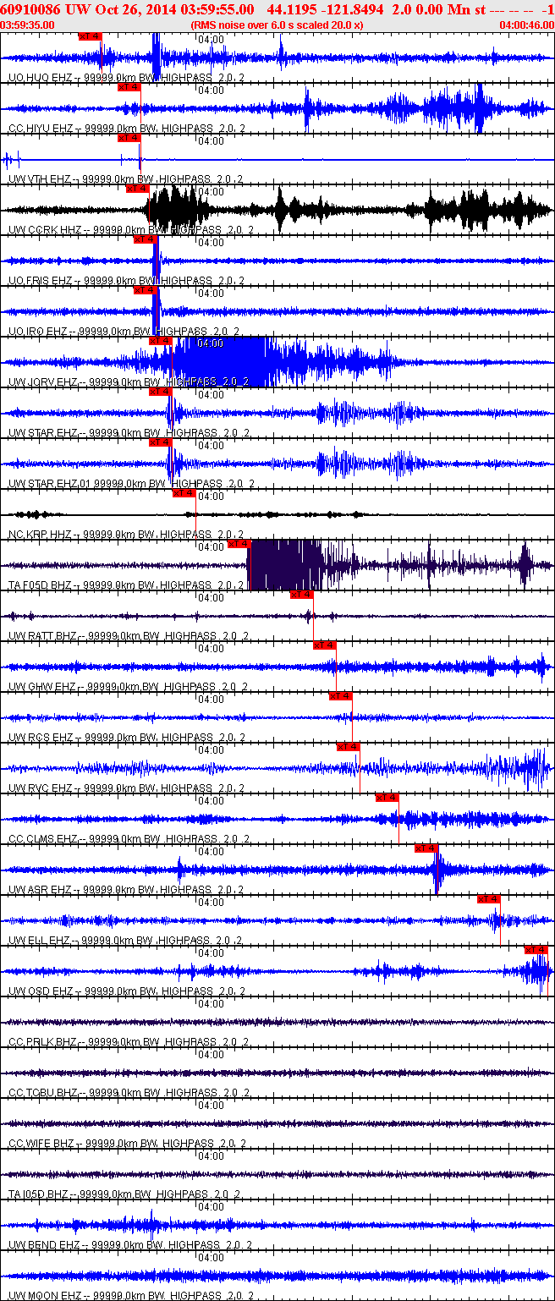Click the red pick flag on UW.VTH trace

tap(129, 138)
